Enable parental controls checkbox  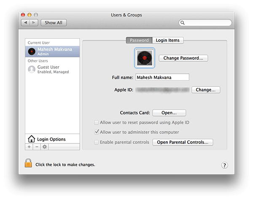[97, 142]
